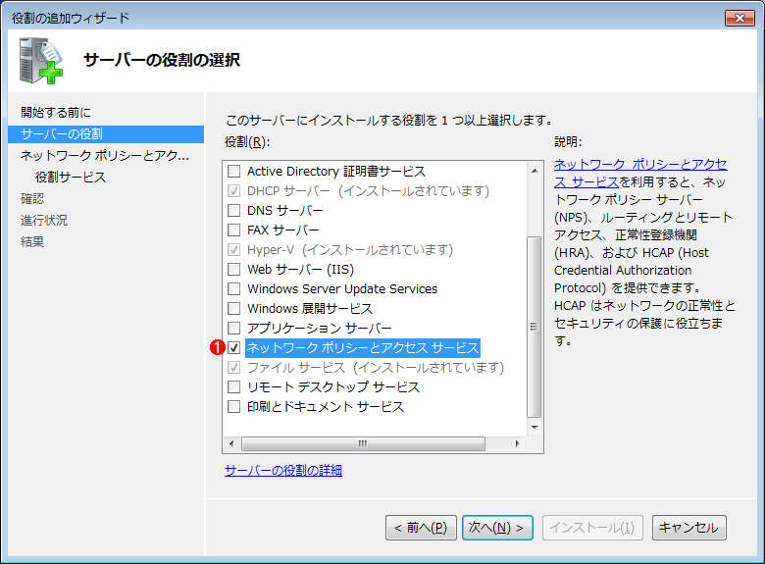
Task: Close the 役割の追加ウィザード window
Action: click(x=739, y=18)
